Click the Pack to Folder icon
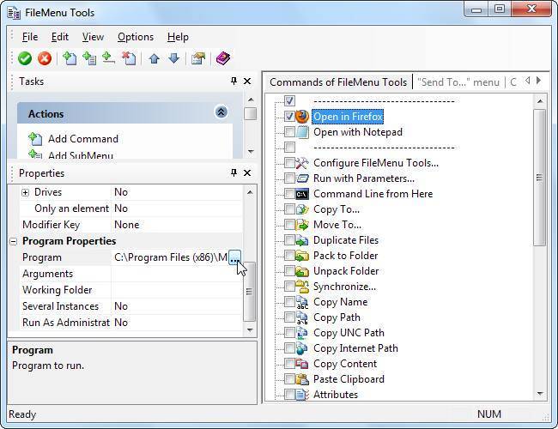Image resolution: width=558 pixels, height=429 pixels. pos(302,256)
